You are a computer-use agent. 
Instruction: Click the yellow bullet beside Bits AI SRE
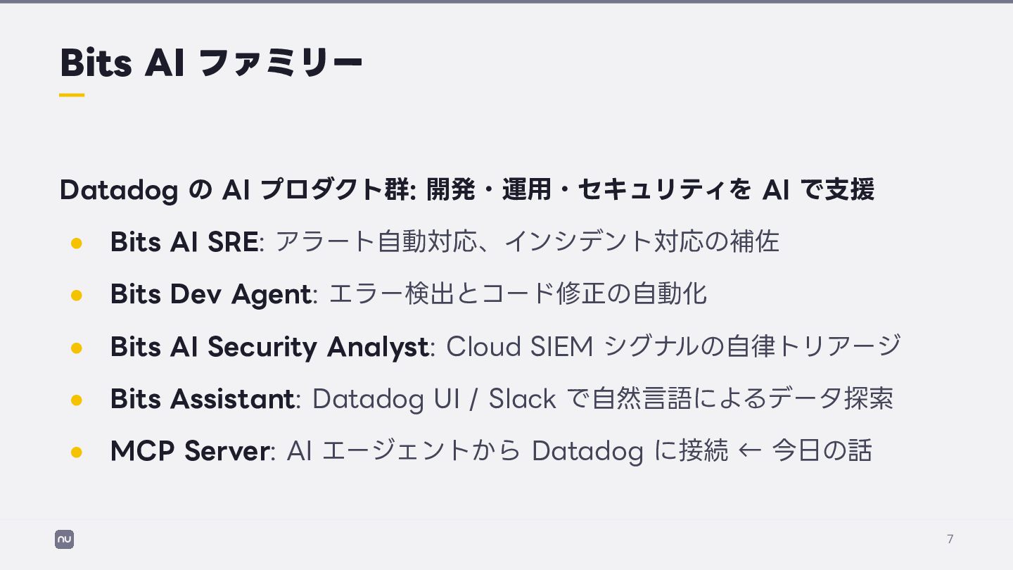tap(77, 243)
